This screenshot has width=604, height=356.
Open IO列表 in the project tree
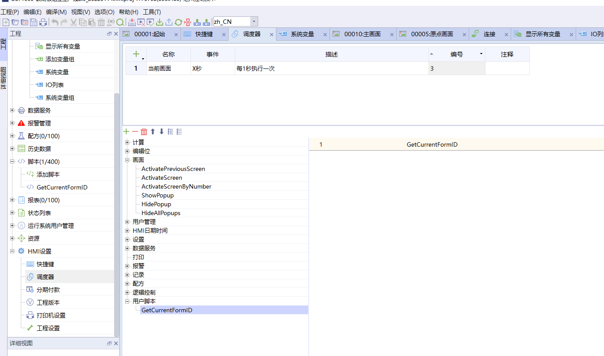[55, 85]
